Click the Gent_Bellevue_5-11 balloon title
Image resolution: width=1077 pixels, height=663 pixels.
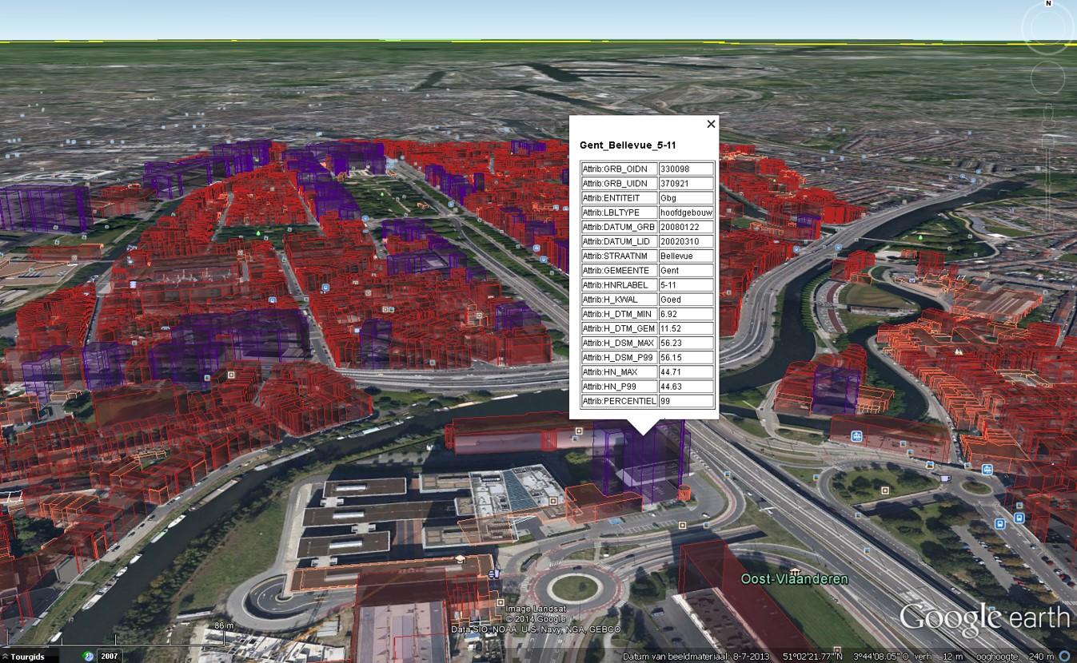point(628,145)
